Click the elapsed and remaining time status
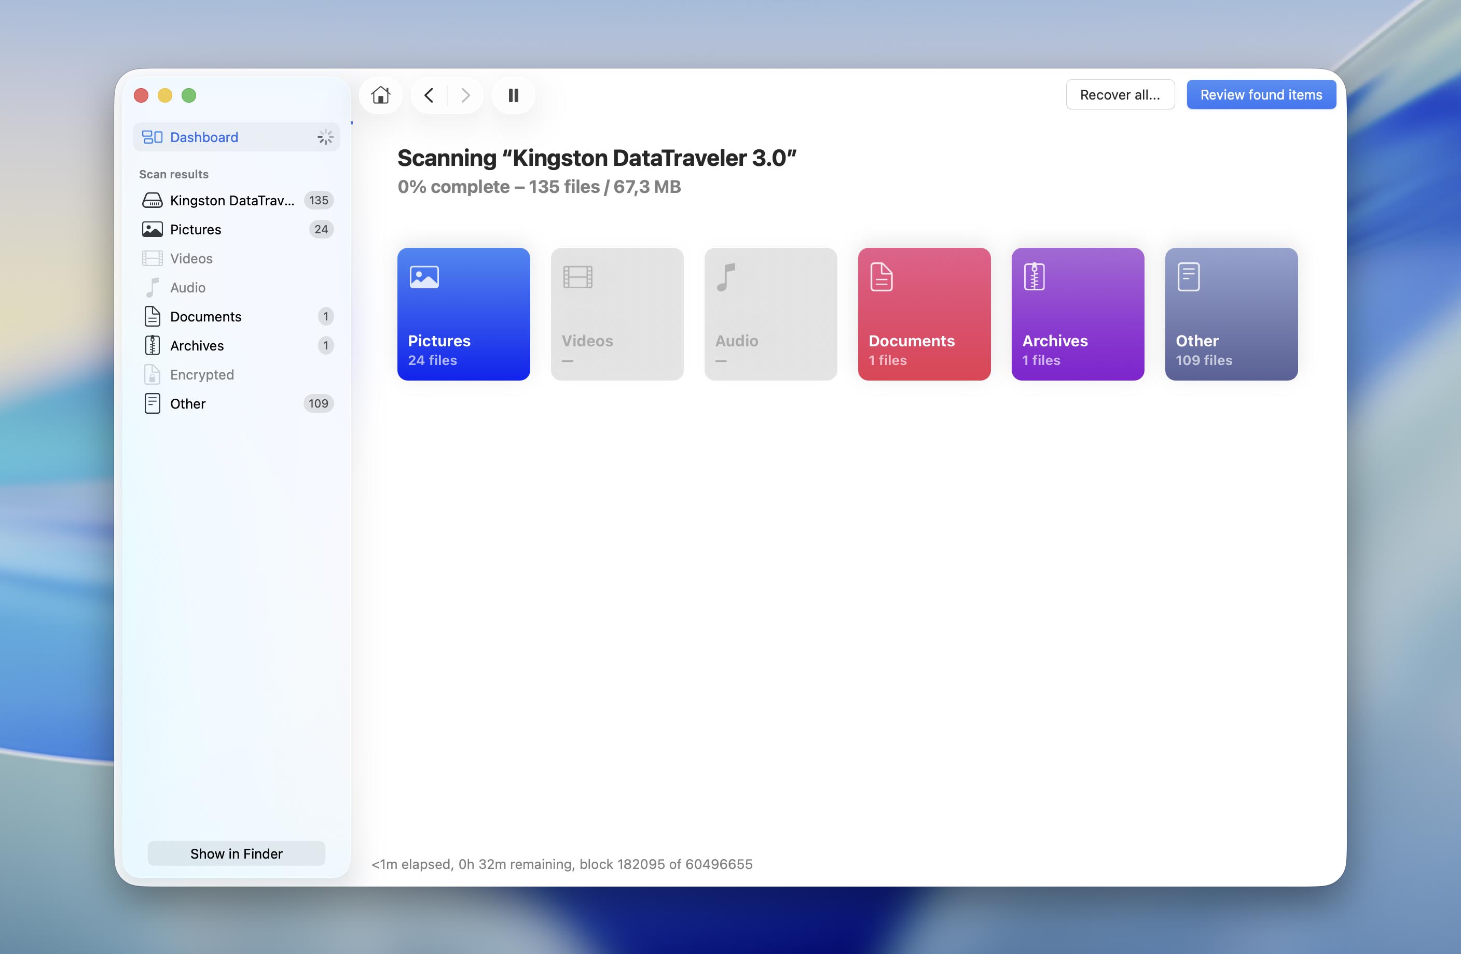 562,864
